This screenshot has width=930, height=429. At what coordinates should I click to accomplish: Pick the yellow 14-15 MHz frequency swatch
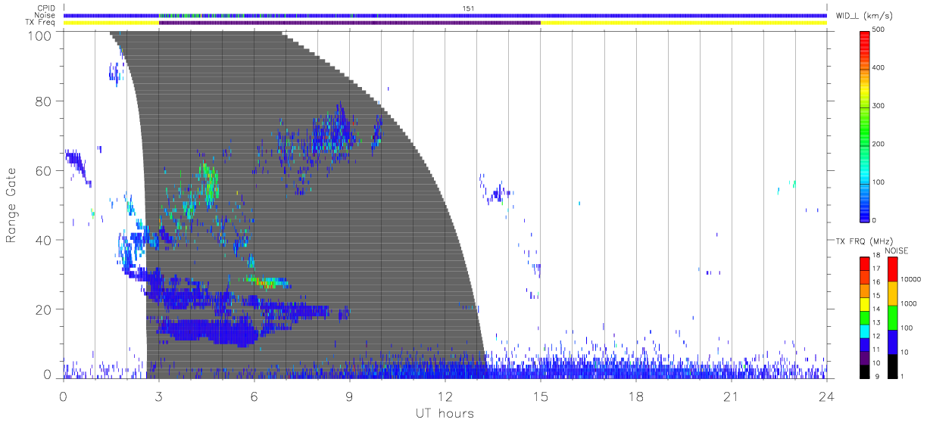point(865,303)
